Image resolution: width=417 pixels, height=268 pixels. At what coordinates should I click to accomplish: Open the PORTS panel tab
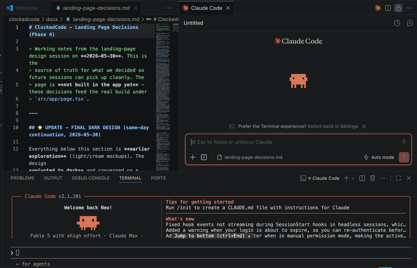click(x=158, y=178)
